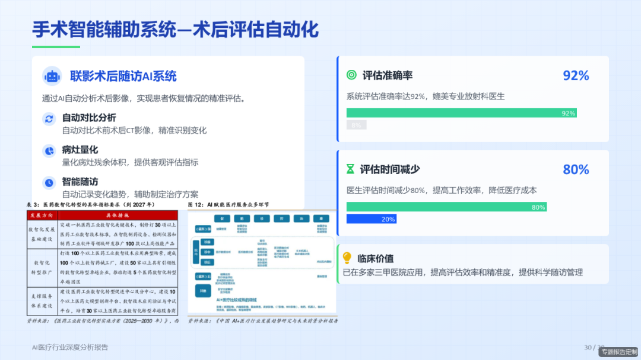Click the green 92% progress bar
The image size is (641, 360).
(x=462, y=113)
